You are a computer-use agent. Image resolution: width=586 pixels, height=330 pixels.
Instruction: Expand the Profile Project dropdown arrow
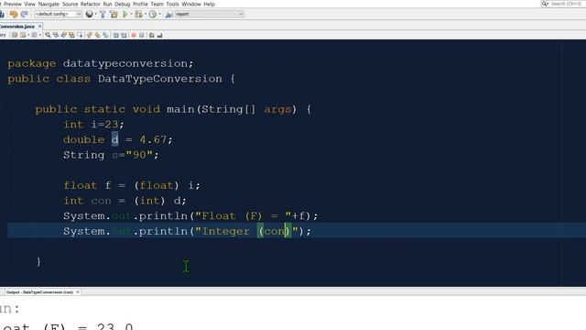pyautogui.click(x=159, y=15)
